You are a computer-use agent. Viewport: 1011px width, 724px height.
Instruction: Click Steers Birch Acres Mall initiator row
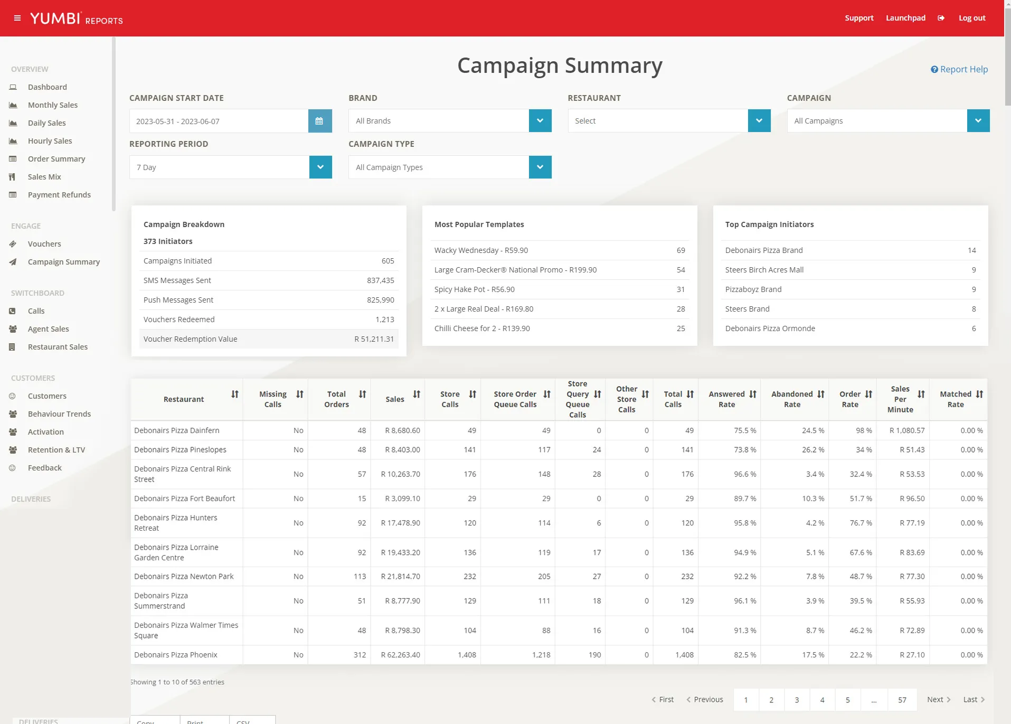(851, 270)
